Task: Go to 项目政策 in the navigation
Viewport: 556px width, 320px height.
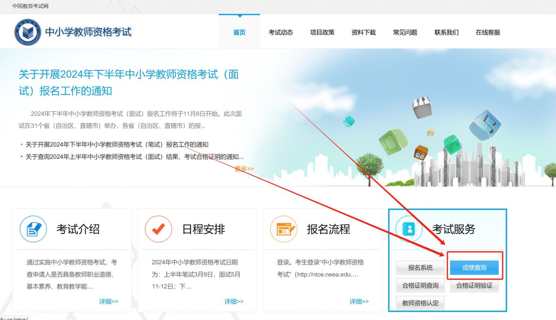Action: pos(322,32)
